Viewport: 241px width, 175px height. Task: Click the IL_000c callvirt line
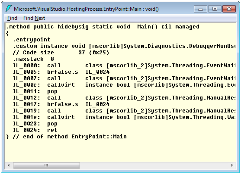click(124, 85)
